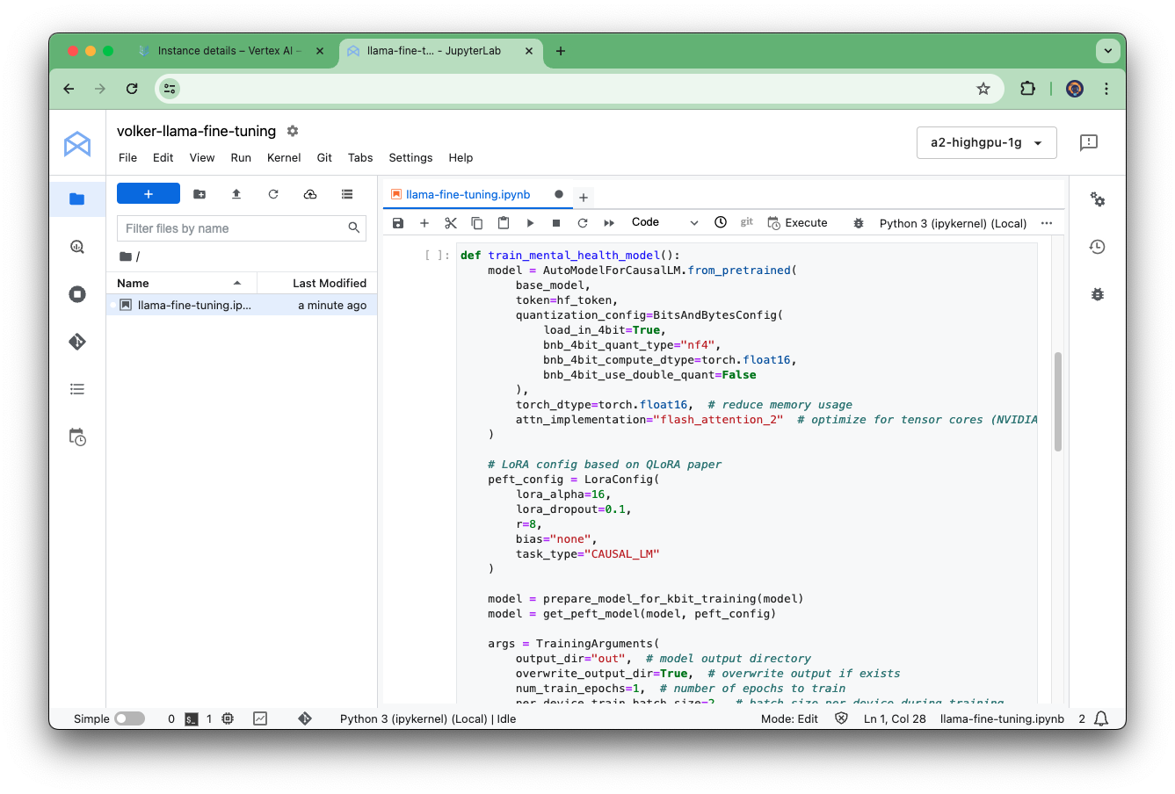The width and height of the screenshot is (1175, 794).
Task: Open the a2-highgpu-1g machine selector
Action: coord(986,142)
